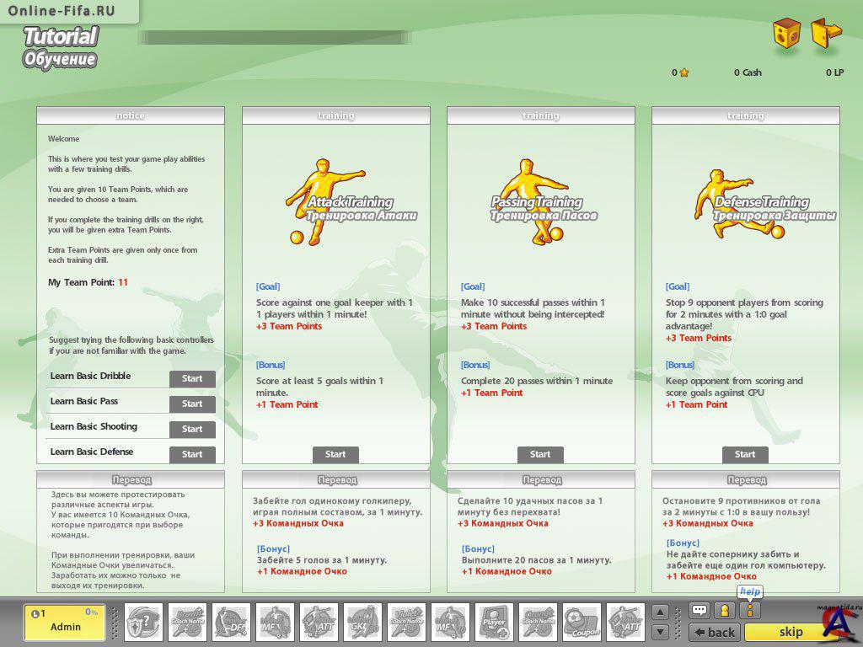Click the exit door icon
The width and height of the screenshot is (863, 647).
pyautogui.click(x=826, y=34)
